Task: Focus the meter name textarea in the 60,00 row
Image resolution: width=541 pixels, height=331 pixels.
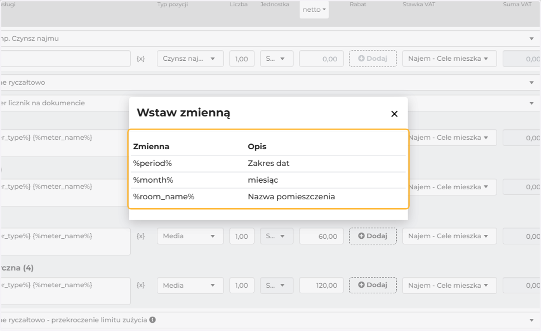Action: pyautogui.click(x=65, y=242)
